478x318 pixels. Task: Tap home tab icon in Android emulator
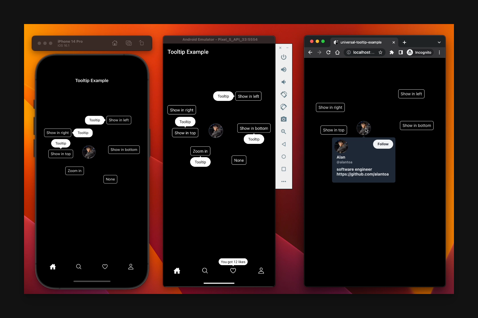point(177,271)
